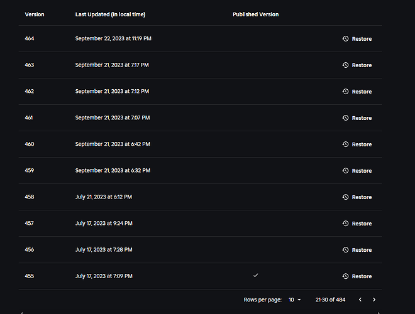
Task: Select the row for version 464
Action: point(201,38)
